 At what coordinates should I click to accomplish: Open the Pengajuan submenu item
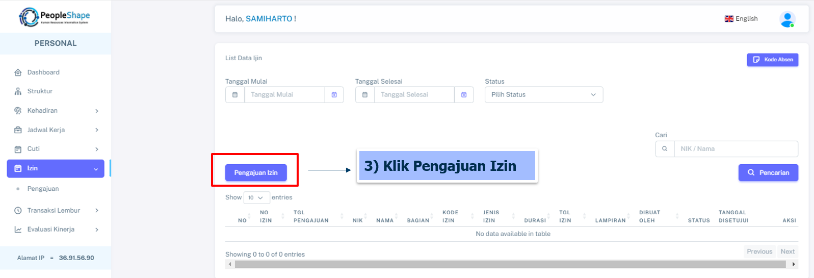43,189
